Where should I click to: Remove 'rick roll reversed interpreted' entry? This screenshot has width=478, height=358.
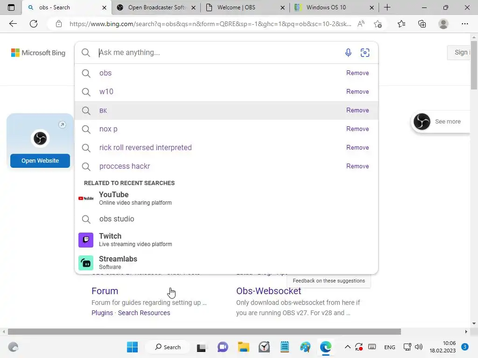pos(357,147)
